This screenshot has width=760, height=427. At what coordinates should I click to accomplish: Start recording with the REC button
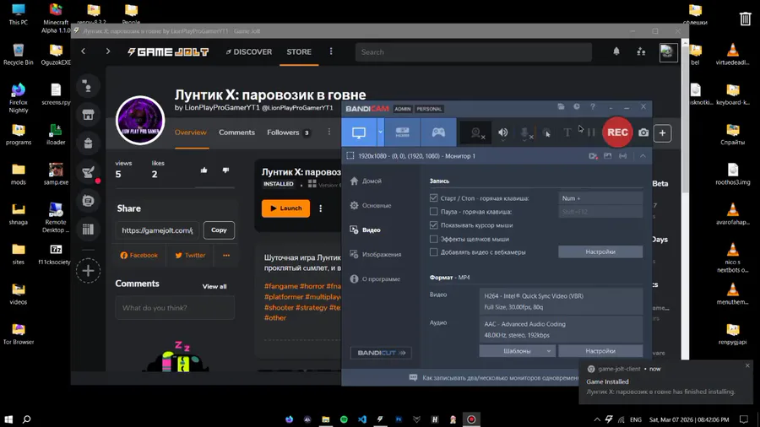[x=617, y=132]
